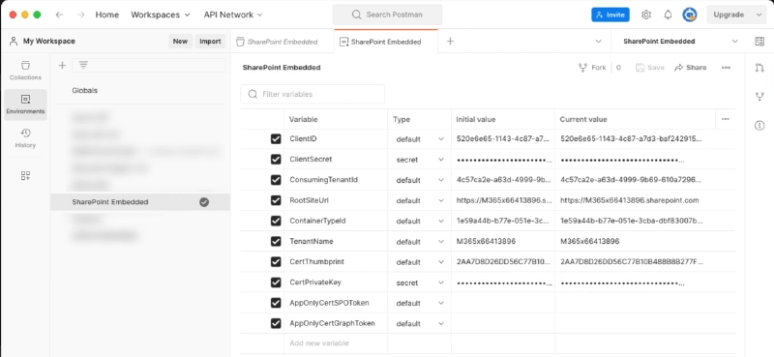The image size is (774, 357).
Task: Toggle the CertThumbprint checkbox
Action: pyautogui.click(x=276, y=262)
